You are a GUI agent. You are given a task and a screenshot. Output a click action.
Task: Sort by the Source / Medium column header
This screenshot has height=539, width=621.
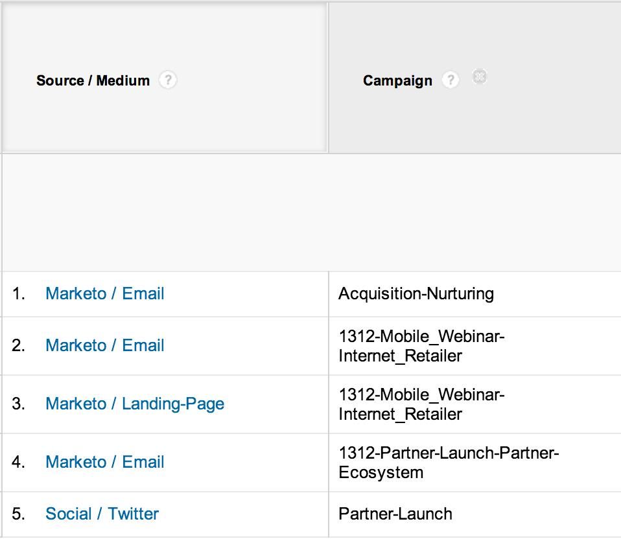pyautogui.click(x=93, y=81)
